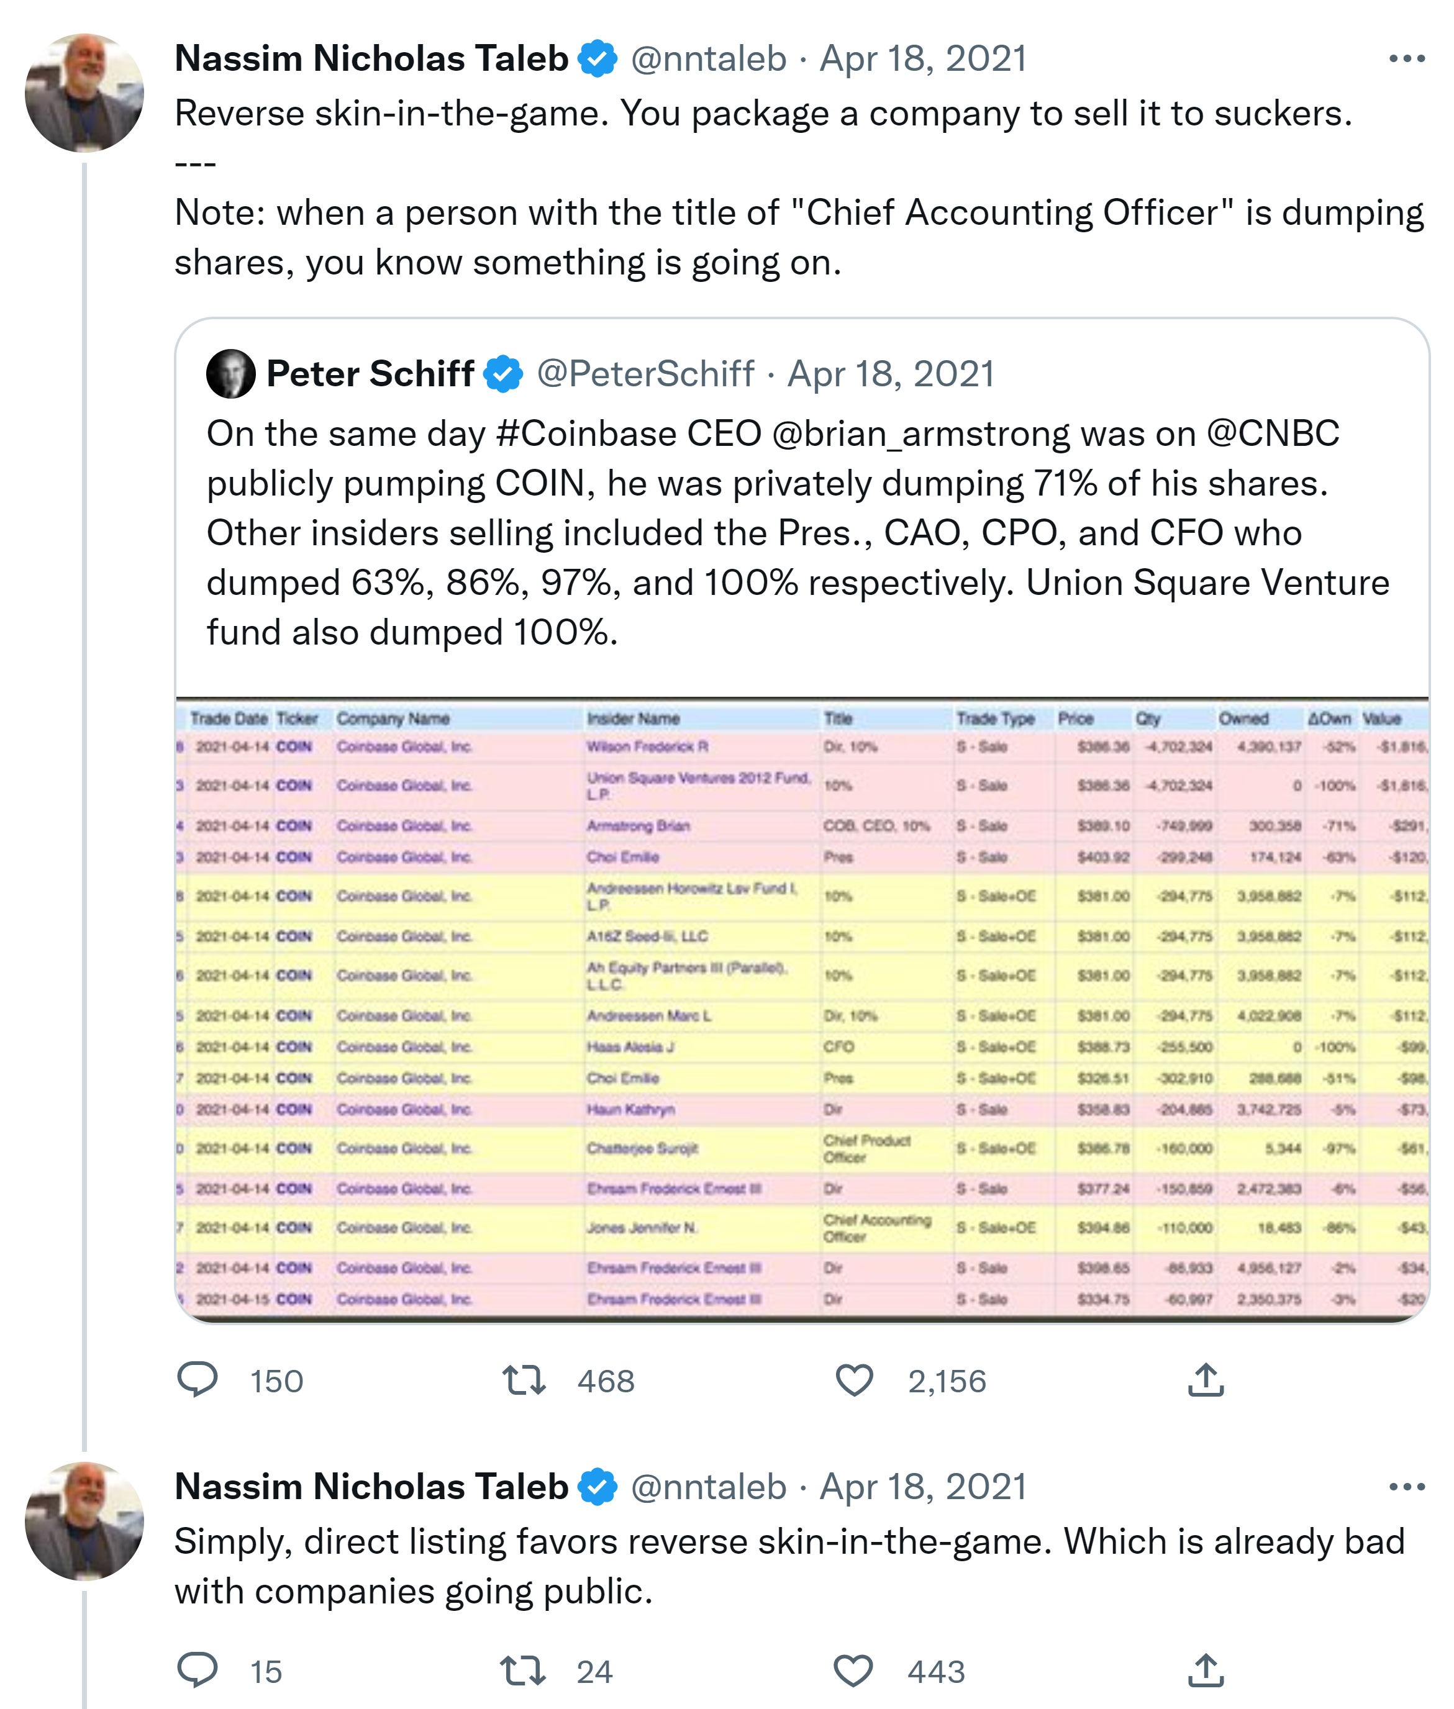Open more options on first tweet
This screenshot has width=1454, height=1709.
[1406, 58]
